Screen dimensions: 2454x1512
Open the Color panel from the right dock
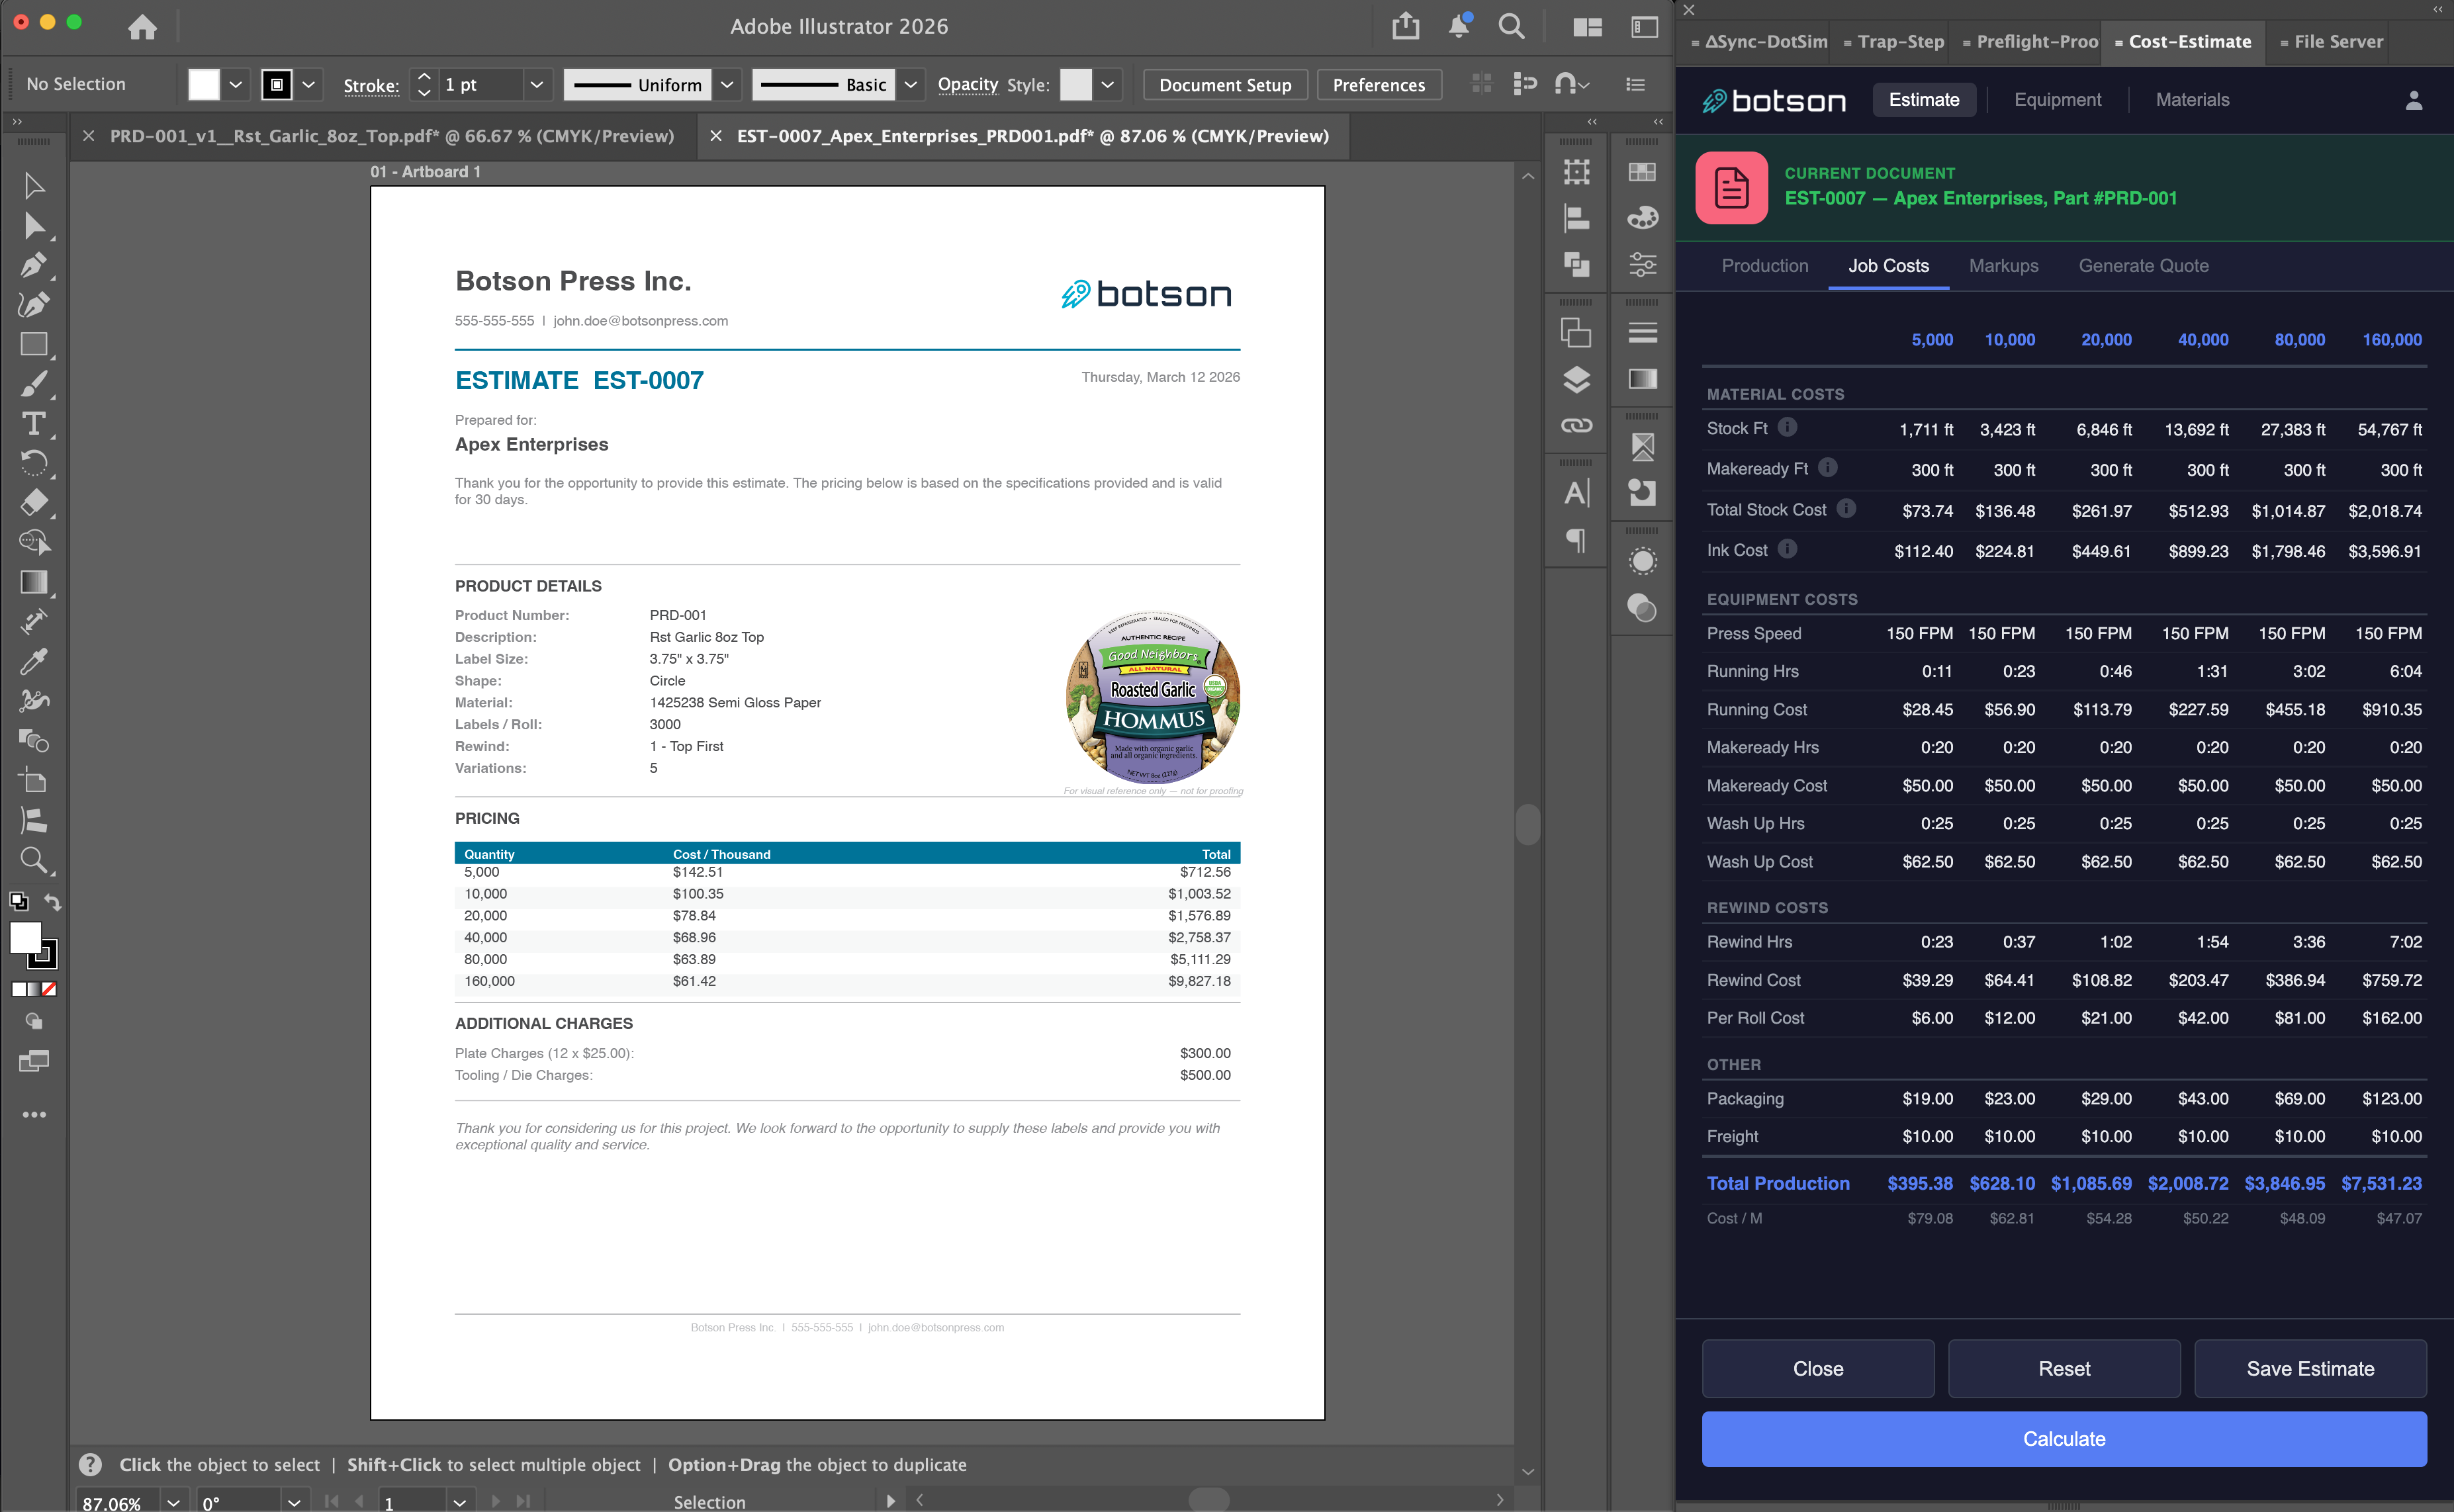1643,218
